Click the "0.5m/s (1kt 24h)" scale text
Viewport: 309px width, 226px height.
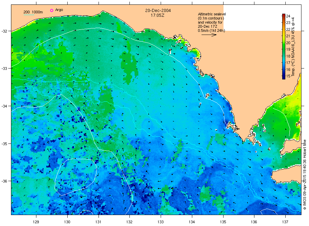[x=211, y=31]
